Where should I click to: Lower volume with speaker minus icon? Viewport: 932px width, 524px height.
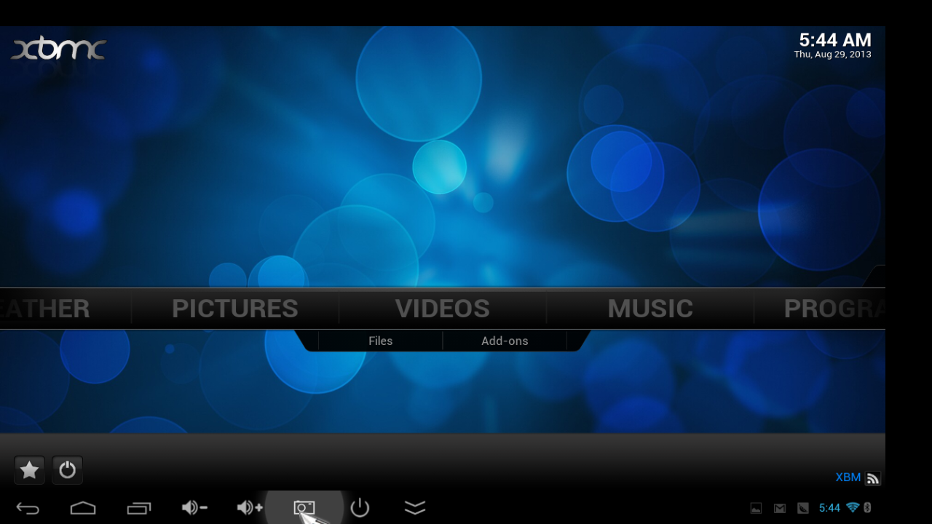point(194,508)
